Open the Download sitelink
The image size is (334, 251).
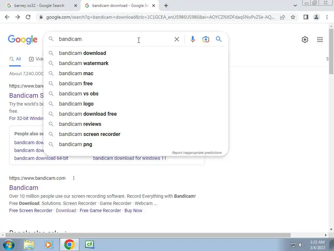tap(66, 210)
